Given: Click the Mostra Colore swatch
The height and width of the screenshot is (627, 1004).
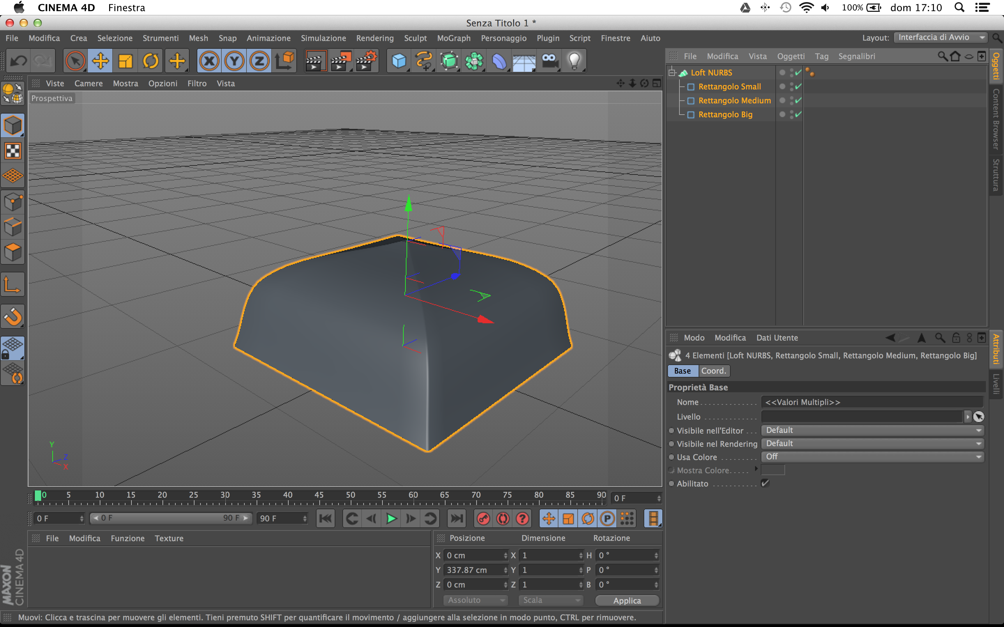Looking at the screenshot, I should click(773, 470).
